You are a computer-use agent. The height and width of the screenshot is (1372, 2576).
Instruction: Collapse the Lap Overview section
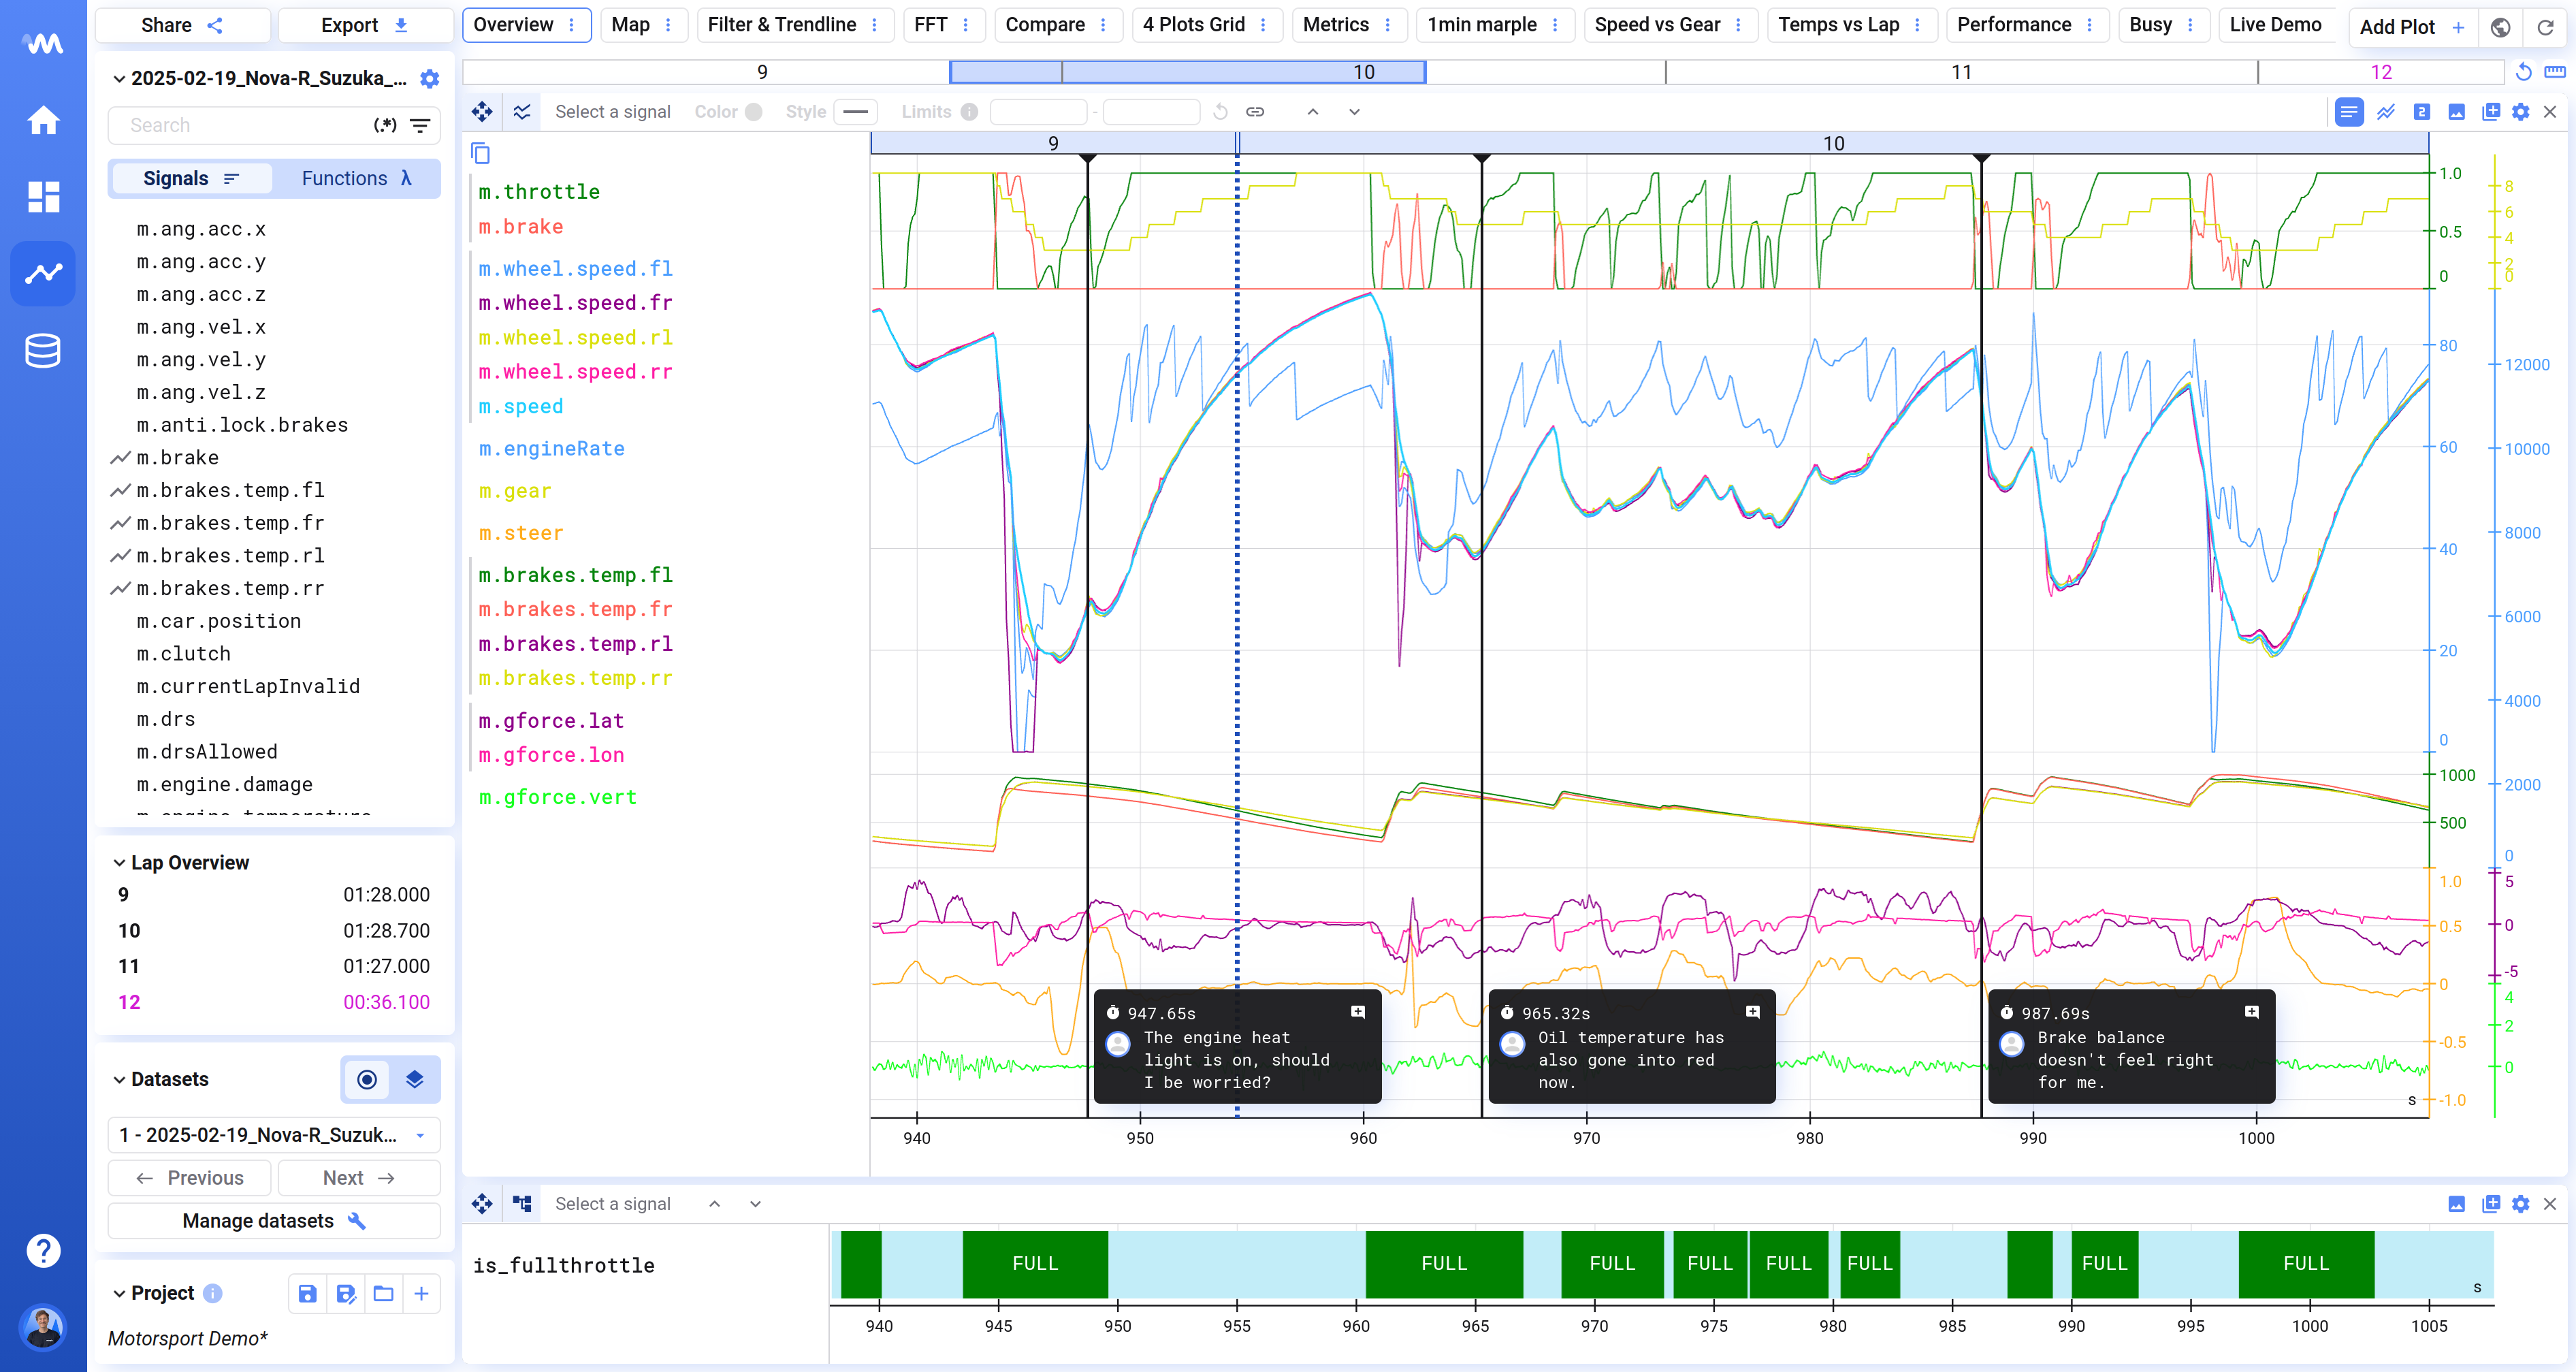pos(119,862)
